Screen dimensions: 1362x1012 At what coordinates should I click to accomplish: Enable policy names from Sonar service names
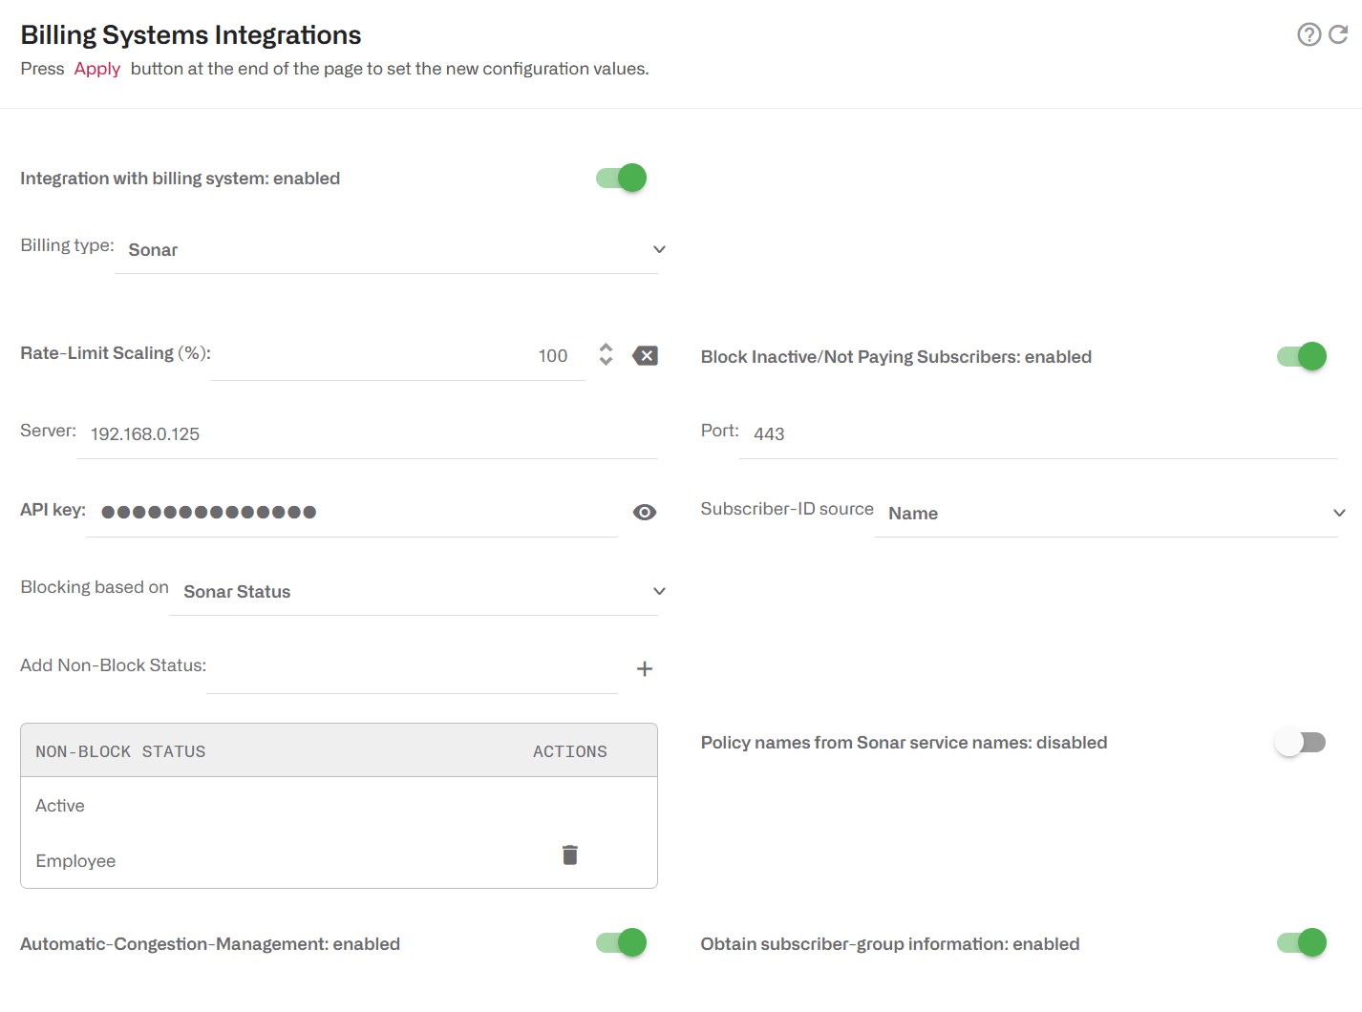[x=1301, y=742]
